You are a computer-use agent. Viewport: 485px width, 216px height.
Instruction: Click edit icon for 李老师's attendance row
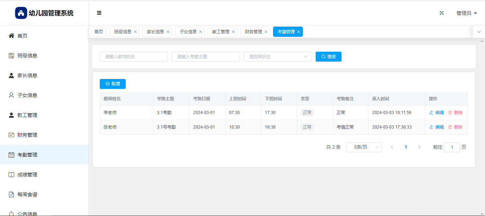click(x=431, y=113)
